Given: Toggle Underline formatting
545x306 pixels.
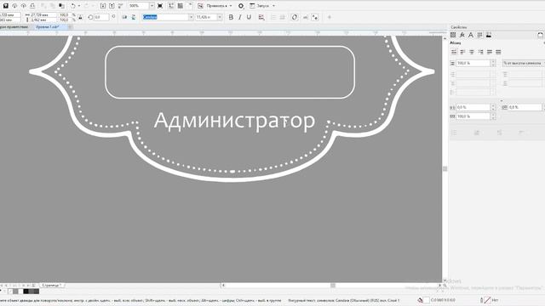Looking at the screenshot, I should [249, 17].
